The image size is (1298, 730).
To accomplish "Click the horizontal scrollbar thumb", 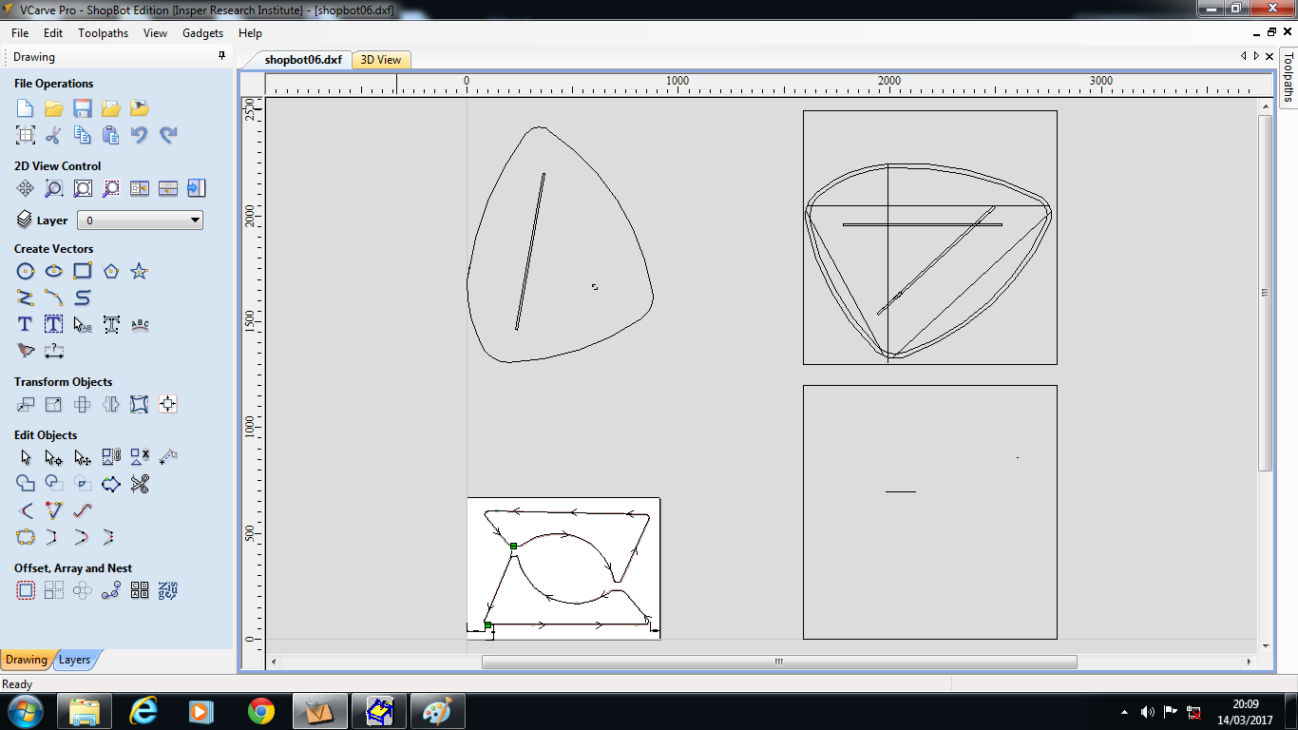I will coord(779,662).
